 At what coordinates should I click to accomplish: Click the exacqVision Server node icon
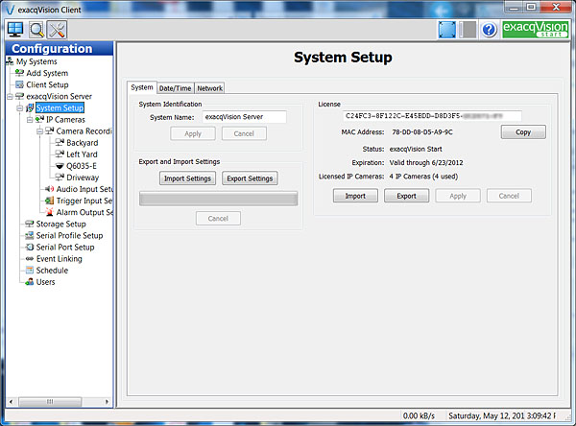click(x=19, y=96)
